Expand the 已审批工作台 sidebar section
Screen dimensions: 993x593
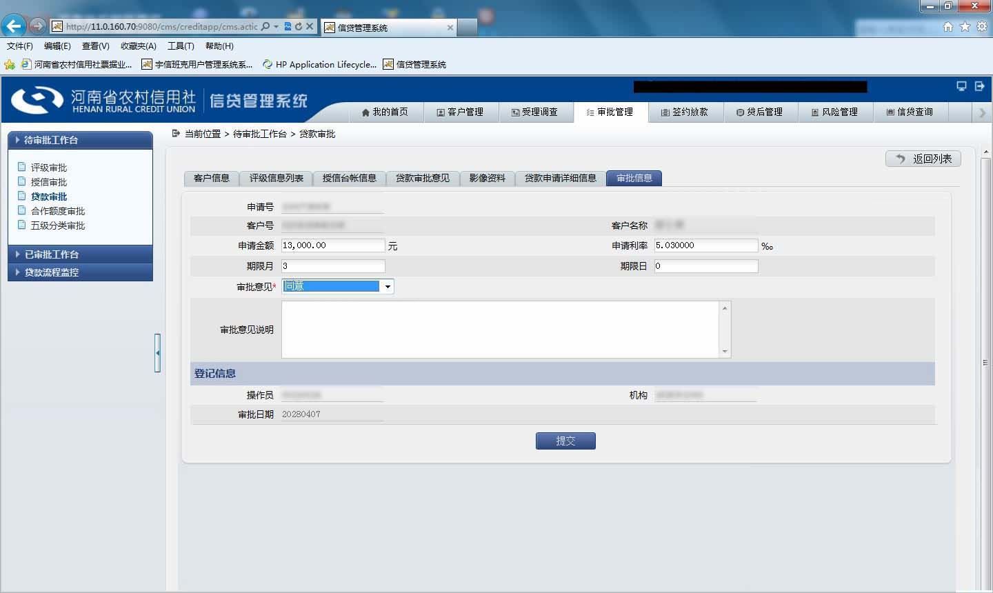(x=80, y=254)
